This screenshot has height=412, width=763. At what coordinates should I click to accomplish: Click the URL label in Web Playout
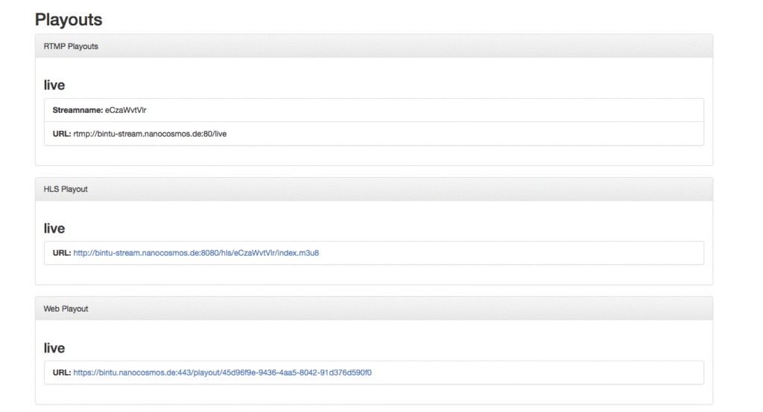coord(61,373)
